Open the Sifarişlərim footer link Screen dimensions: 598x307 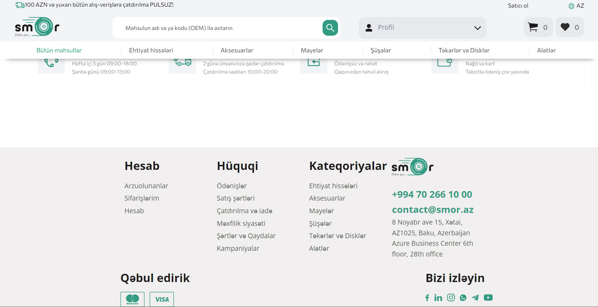coord(142,198)
